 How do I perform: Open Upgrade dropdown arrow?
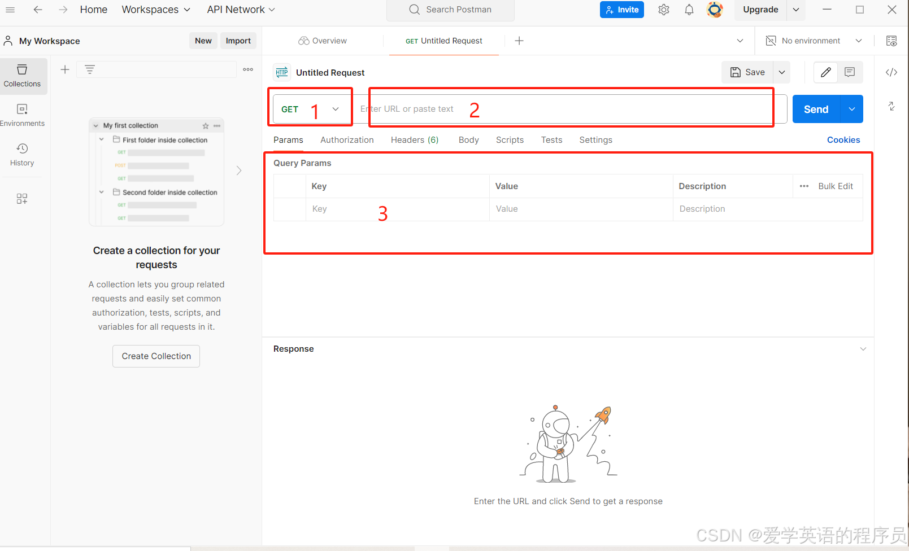[796, 10]
